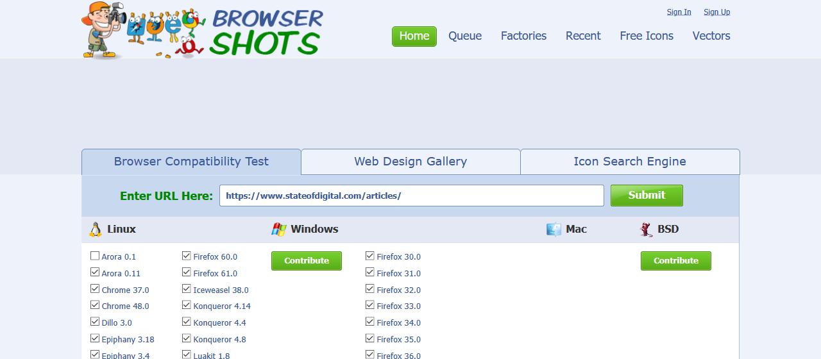821x359 pixels.
Task: Uncheck the Konqueror 4.4 checkbox
Action: [187, 322]
